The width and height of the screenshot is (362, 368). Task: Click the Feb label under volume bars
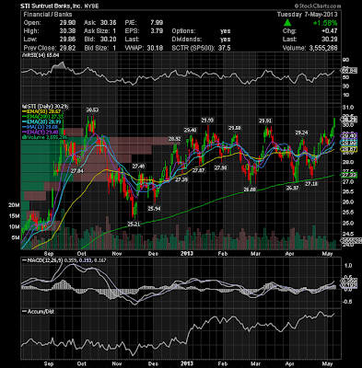click(223, 254)
